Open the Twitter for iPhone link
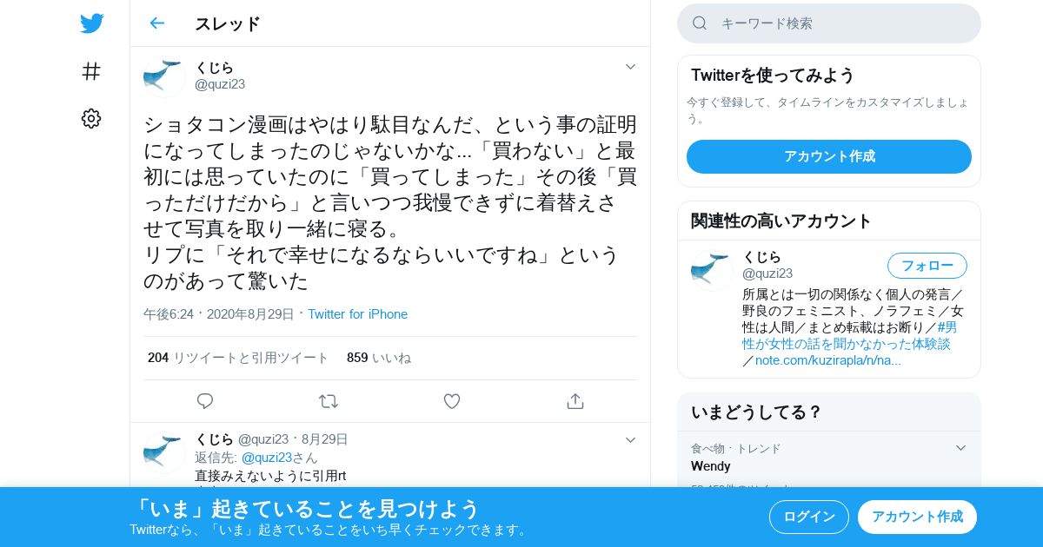The height and width of the screenshot is (547, 1043). pos(357,314)
